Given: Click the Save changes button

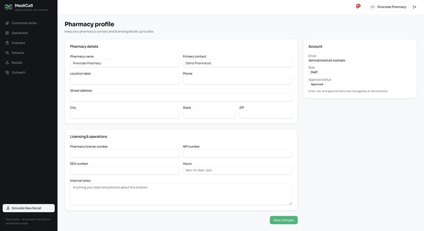Looking at the screenshot, I should pos(284,220).
